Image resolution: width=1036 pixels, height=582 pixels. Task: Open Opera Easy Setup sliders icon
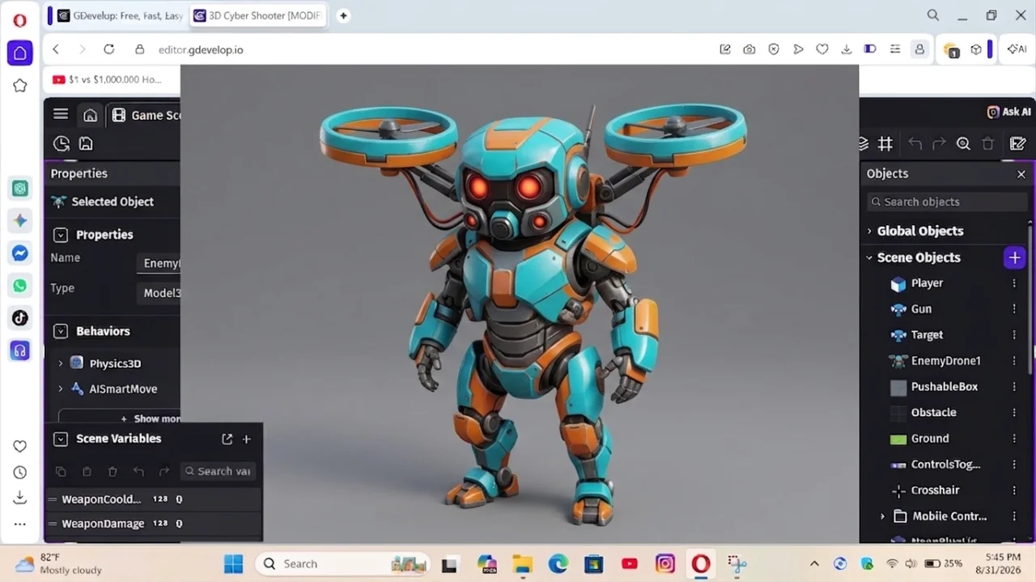(x=895, y=49)
